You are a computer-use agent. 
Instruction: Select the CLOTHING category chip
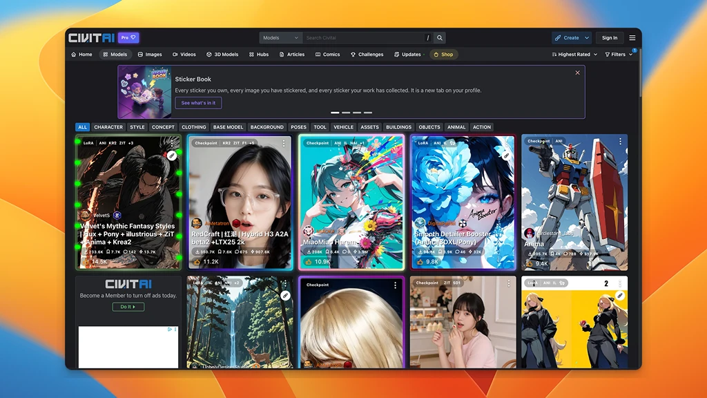point(194,127)
